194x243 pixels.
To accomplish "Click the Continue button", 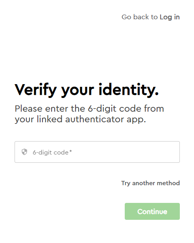I will 152,211.
